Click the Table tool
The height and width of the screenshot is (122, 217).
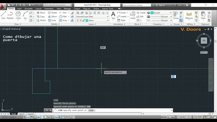point(121,20)
